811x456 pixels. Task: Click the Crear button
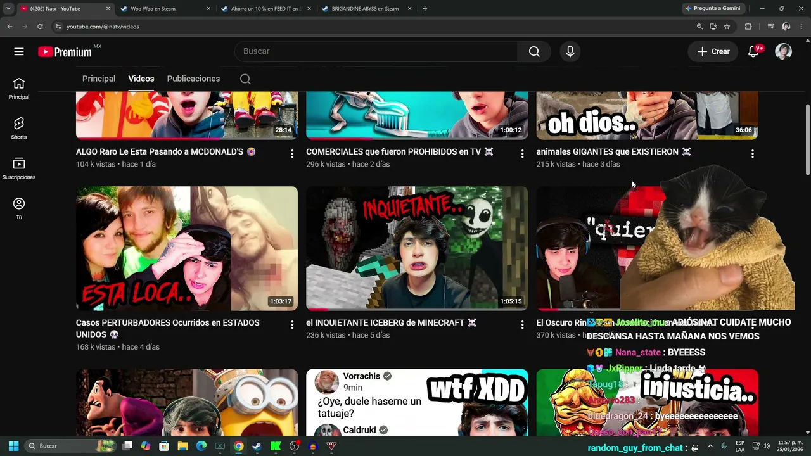(713, 51)
